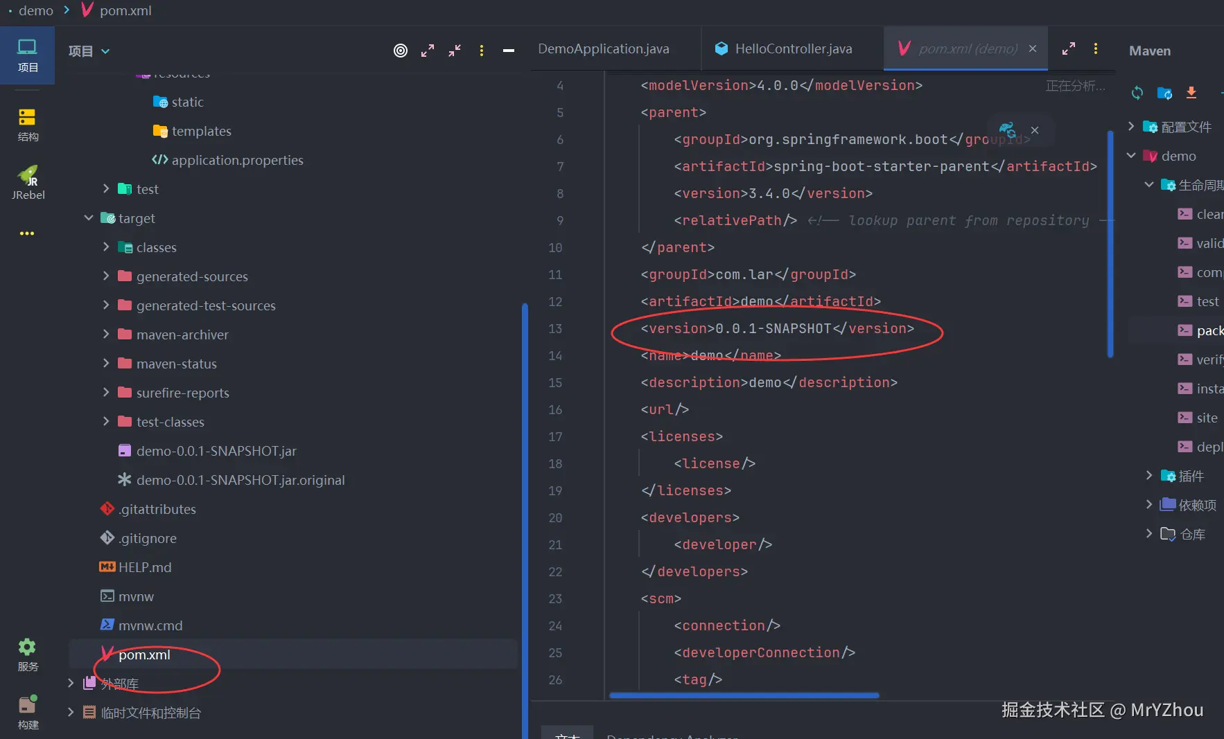Expand External Libraries node
This screenshot has height=739, width=1224.
(x=70, y=683)
